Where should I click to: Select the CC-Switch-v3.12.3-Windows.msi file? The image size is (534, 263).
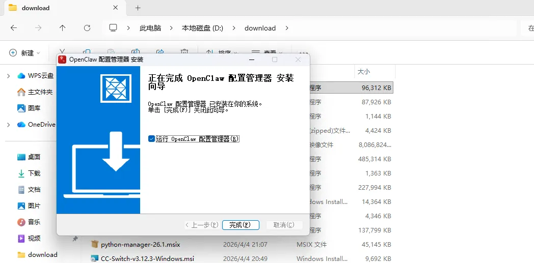click(x=147, y=258)
